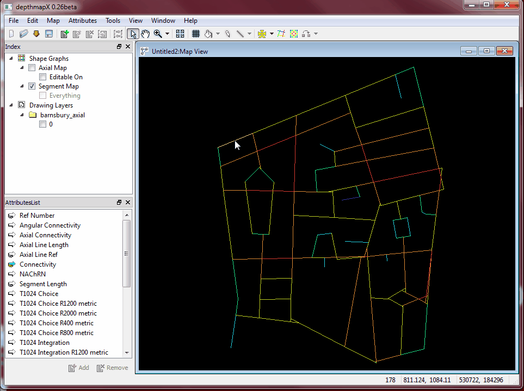The width and height of the screenshot is (524, 391).
Task: Click the Axial Map tool icon
Action: pyautogui.click(x=281, y=34)
